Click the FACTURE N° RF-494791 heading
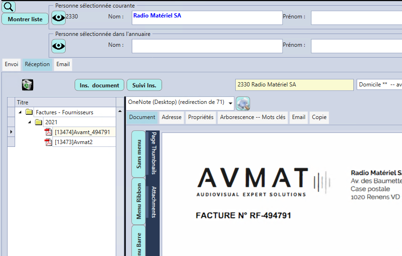The width and height of the screenshot is (402, 256). coord(243,215)
